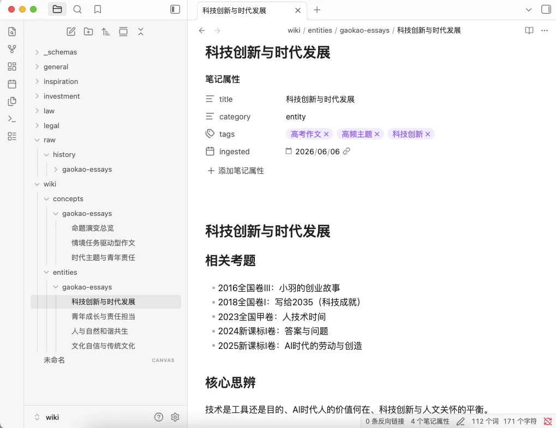Screen dimensions: 556x428
Task: Collapse all folders icon
Action: pyautogui.click(x=141, y=32)
